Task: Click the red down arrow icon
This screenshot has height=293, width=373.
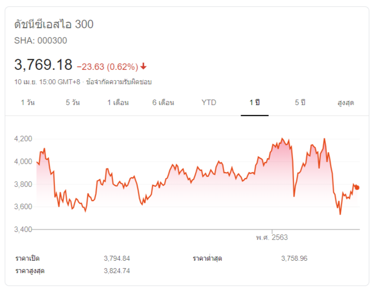Action: tap(143, 66)
